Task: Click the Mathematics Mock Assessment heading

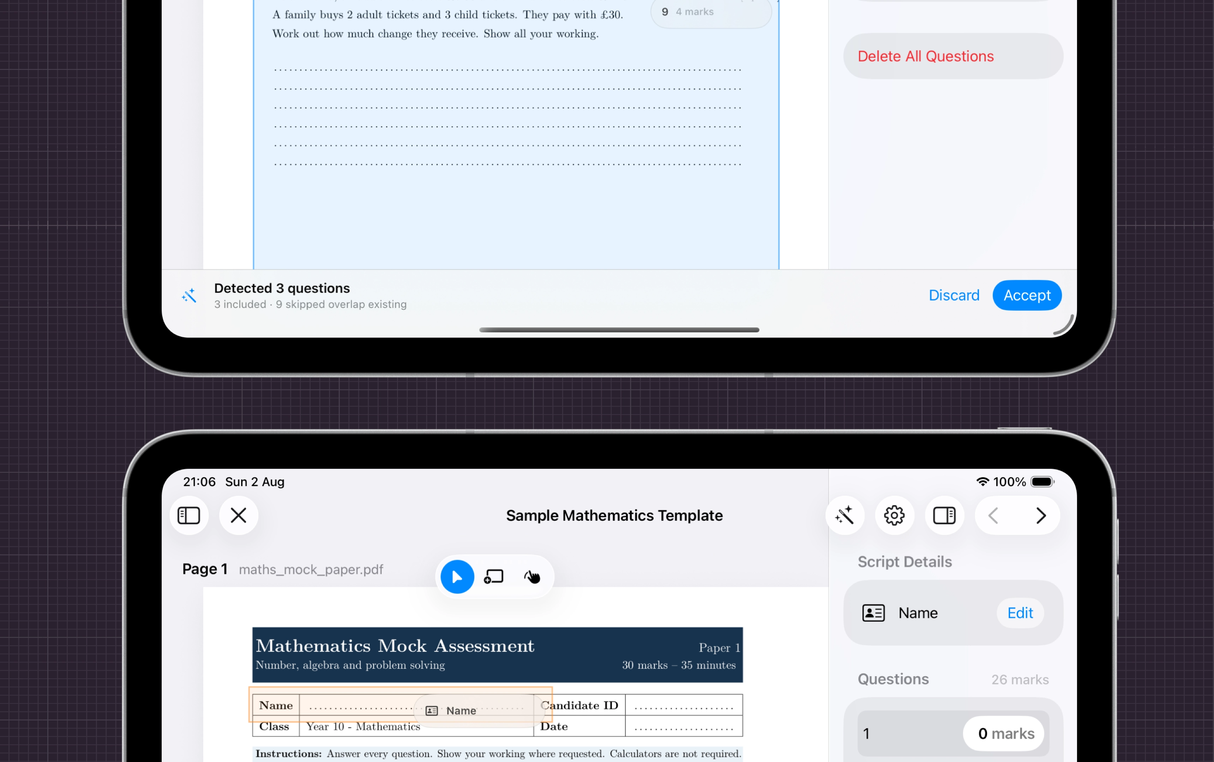Action: click(395, 646)
